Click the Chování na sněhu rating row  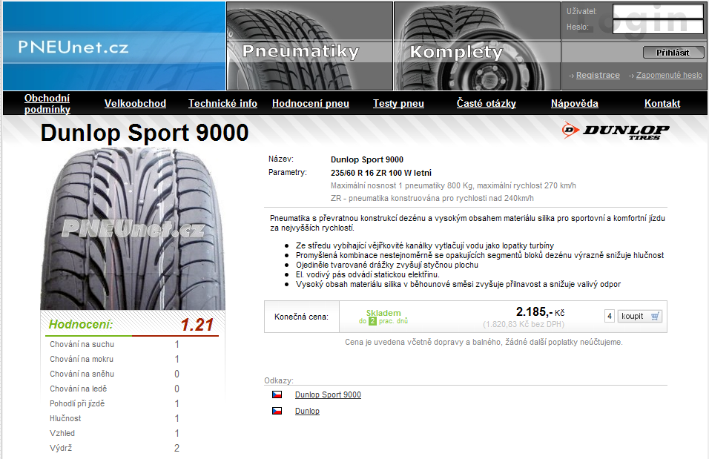pyautogui.click(x=115, y=374)
